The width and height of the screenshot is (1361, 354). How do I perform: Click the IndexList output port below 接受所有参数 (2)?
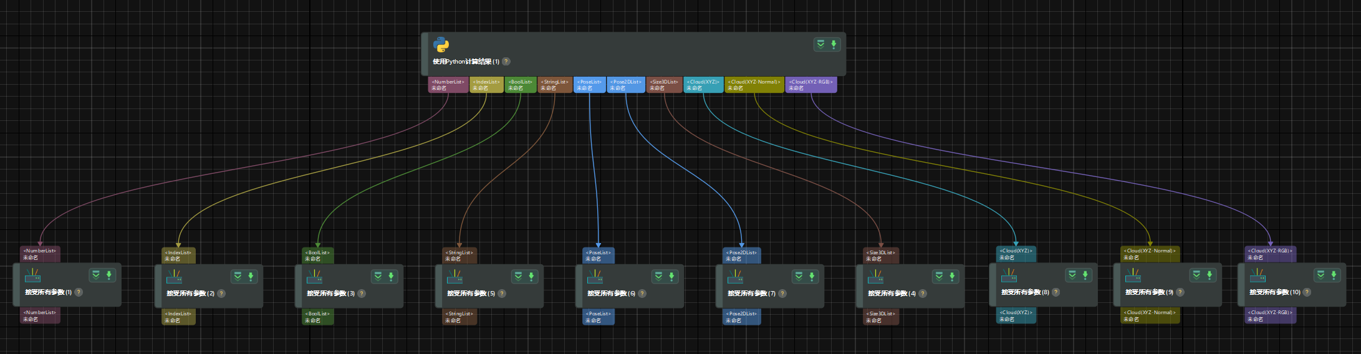[x=178, y=317]
